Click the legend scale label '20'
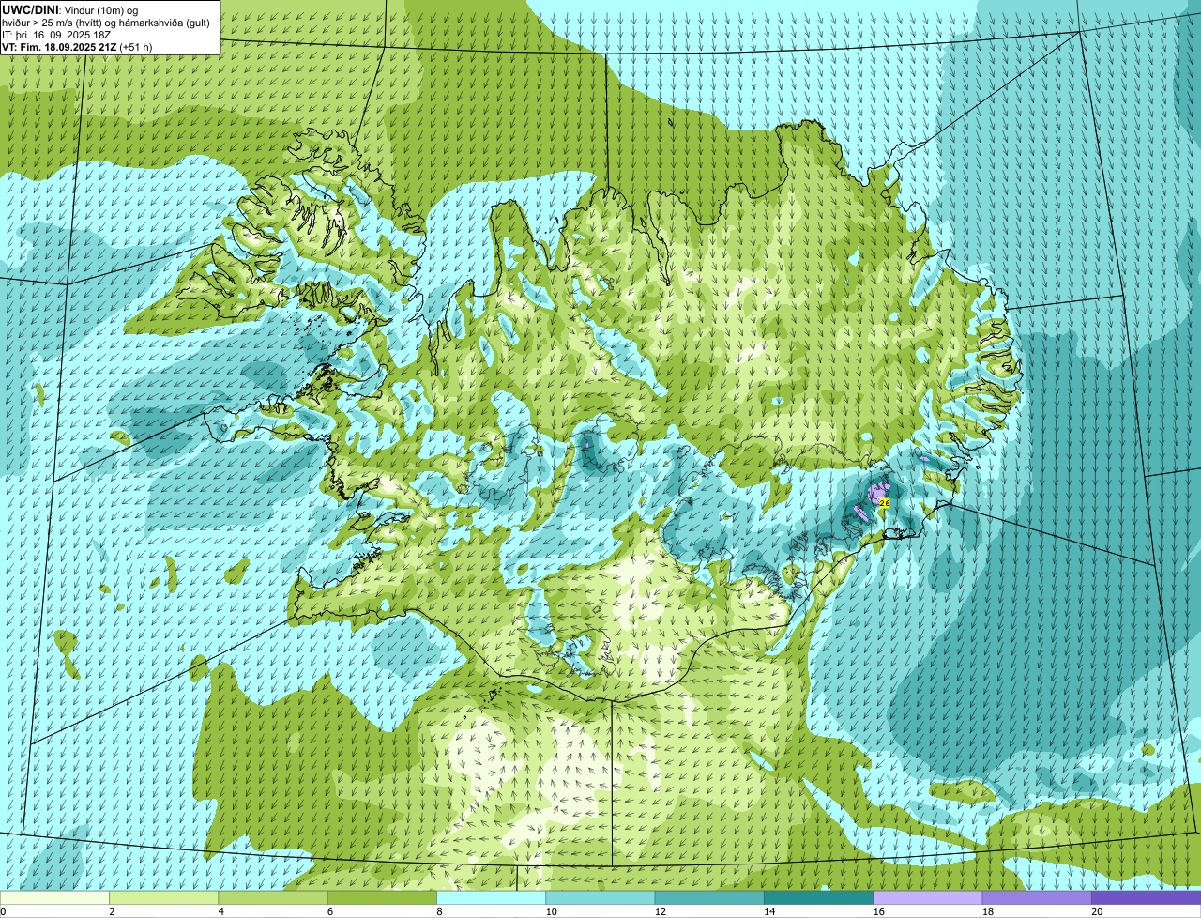Viewport: 1201px width, 918px height. [1096, 911]
